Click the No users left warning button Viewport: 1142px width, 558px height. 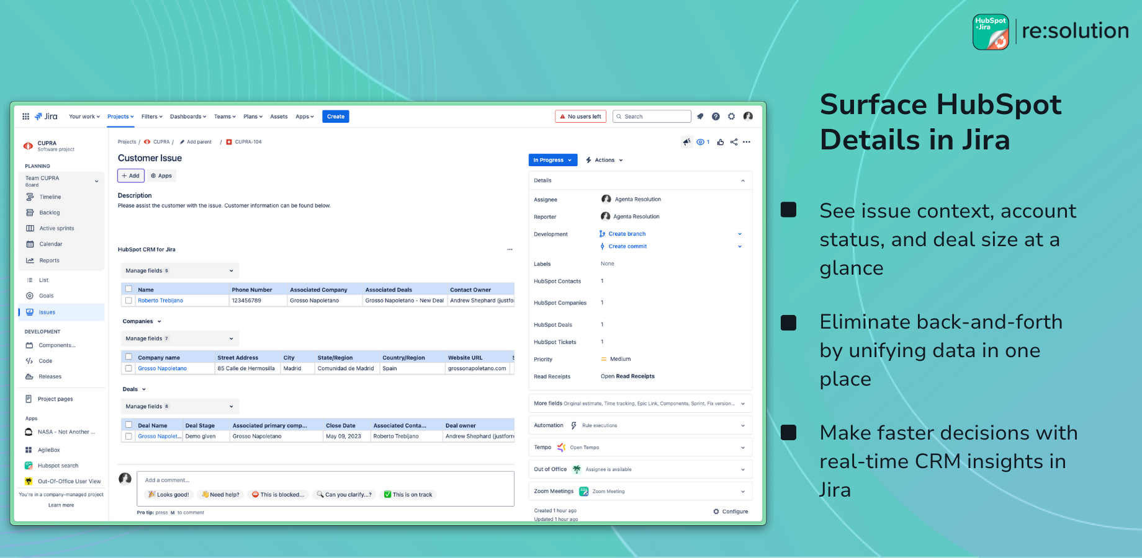coord(580,117)
